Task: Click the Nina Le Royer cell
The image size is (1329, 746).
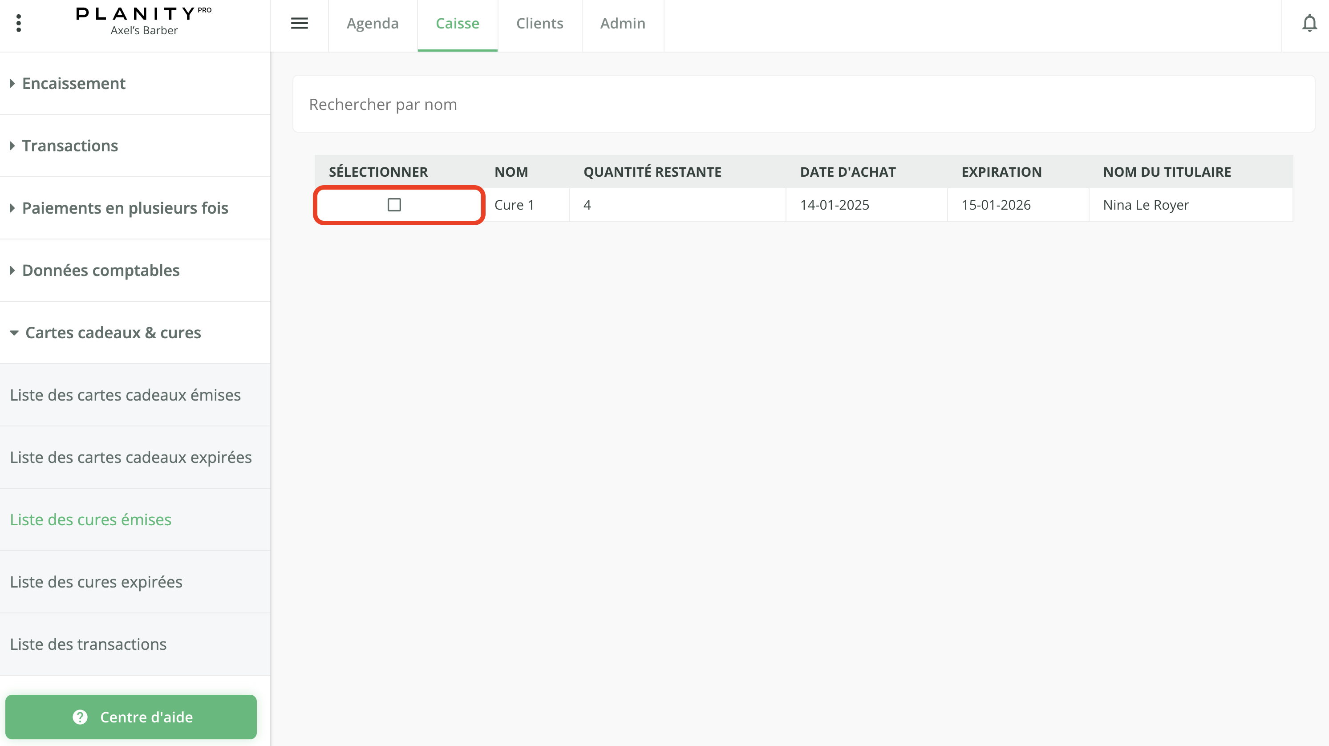Action: pos(1146,205)
